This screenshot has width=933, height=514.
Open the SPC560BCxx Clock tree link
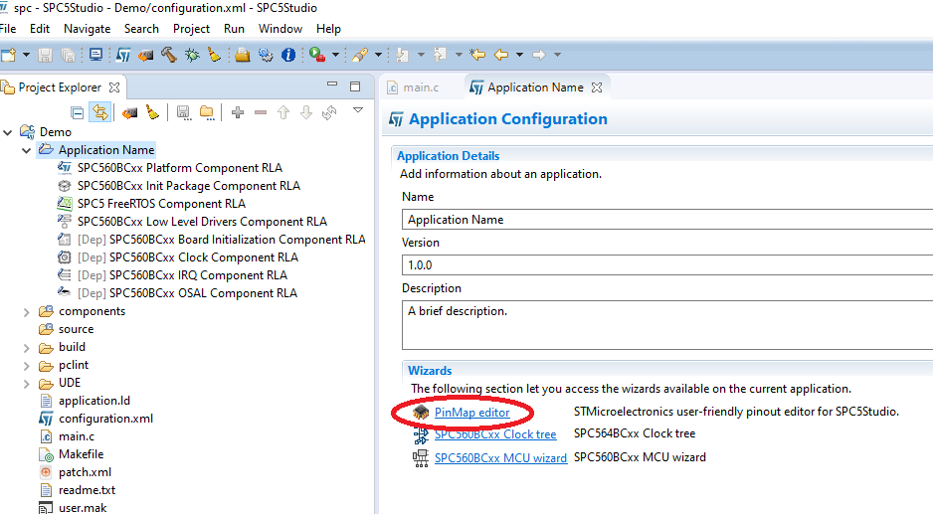pyautogui.click(x=495, y=434)
